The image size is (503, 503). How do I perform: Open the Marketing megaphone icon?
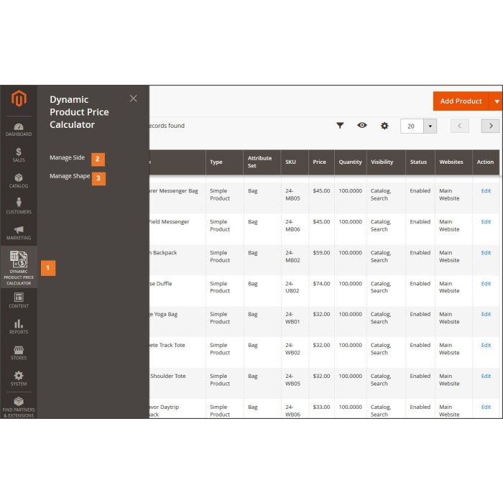click(19, 232)
